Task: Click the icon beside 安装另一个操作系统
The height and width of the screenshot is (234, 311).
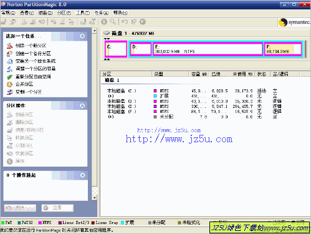Action: (9, 61)
